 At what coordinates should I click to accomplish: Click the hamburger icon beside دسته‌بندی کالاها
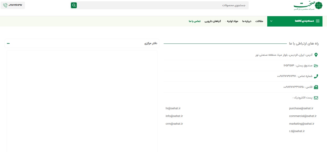click(x=318, y=21)
